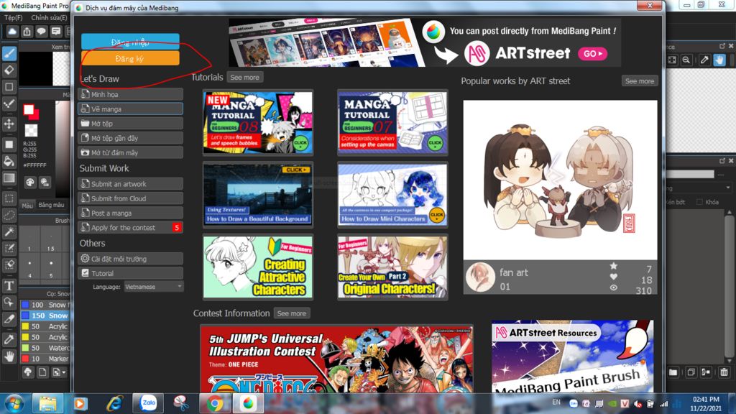The height and width of the screenshot is (414, 736).
Task: Switch to the Bảng màu tab
Action: pyautogui.click(x=51, y=205)
